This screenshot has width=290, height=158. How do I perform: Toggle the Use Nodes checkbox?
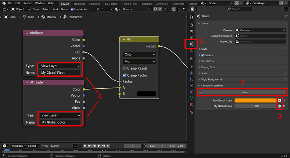coord(72,9)
